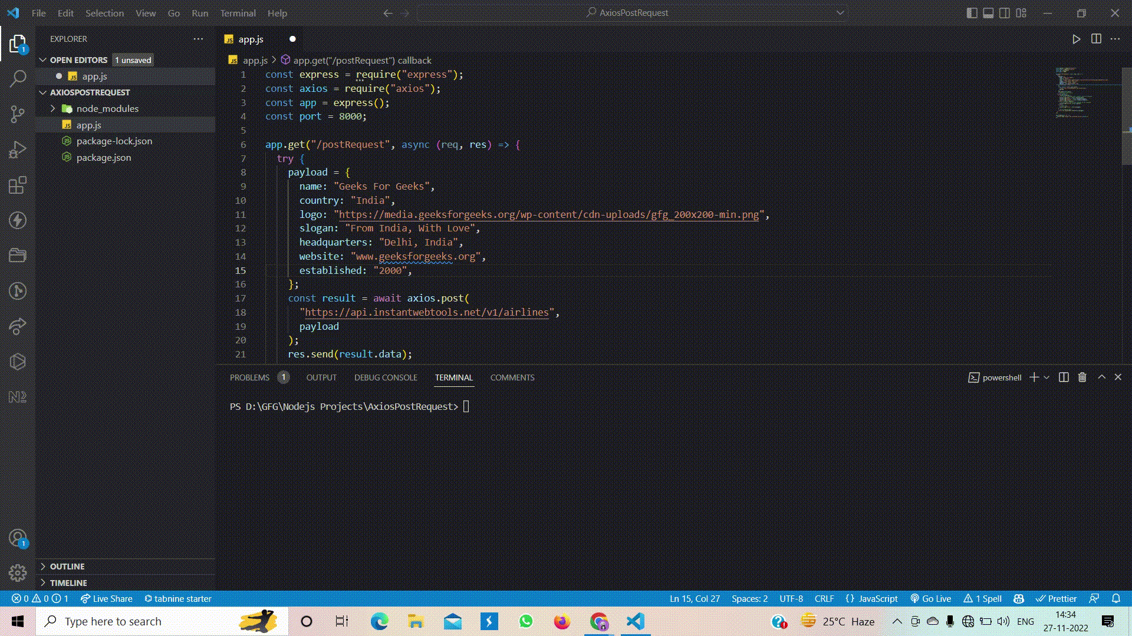The height and width of the screenshot is (636, 1132).
Task: Close the terminal panel
Action: click(x=1118, y=377)
